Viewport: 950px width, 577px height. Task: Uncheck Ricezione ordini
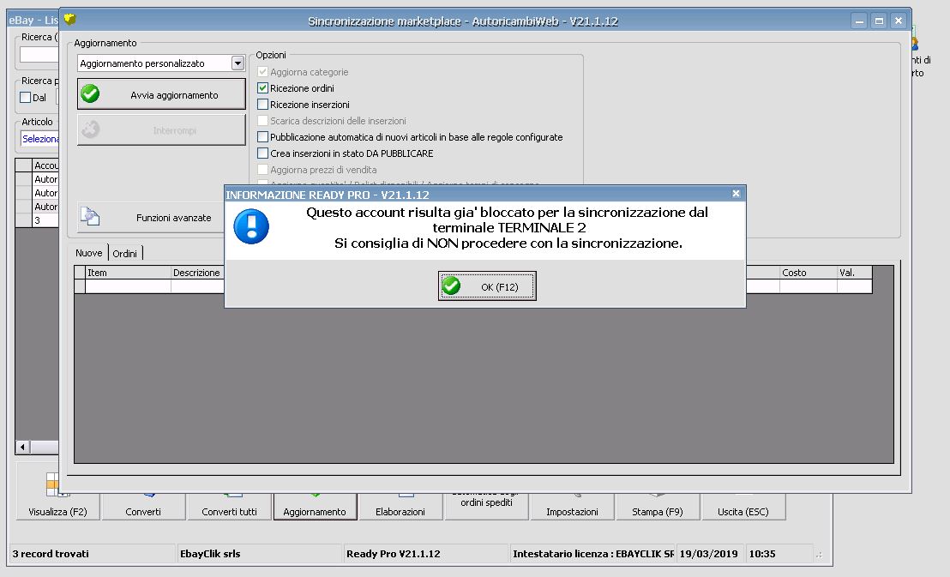[263, 88]
